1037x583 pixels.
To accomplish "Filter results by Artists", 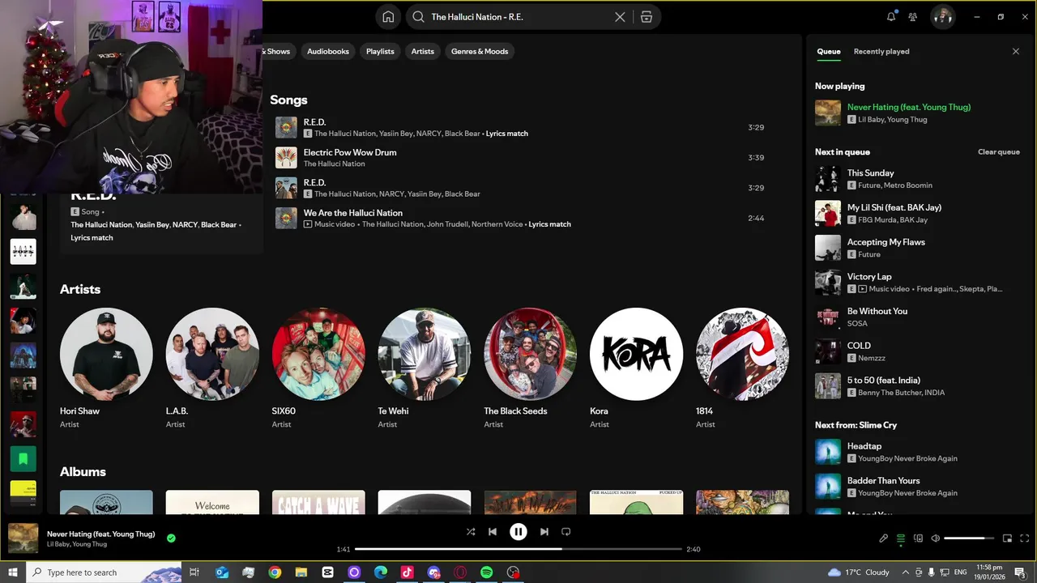I will (x=423, y=51).
